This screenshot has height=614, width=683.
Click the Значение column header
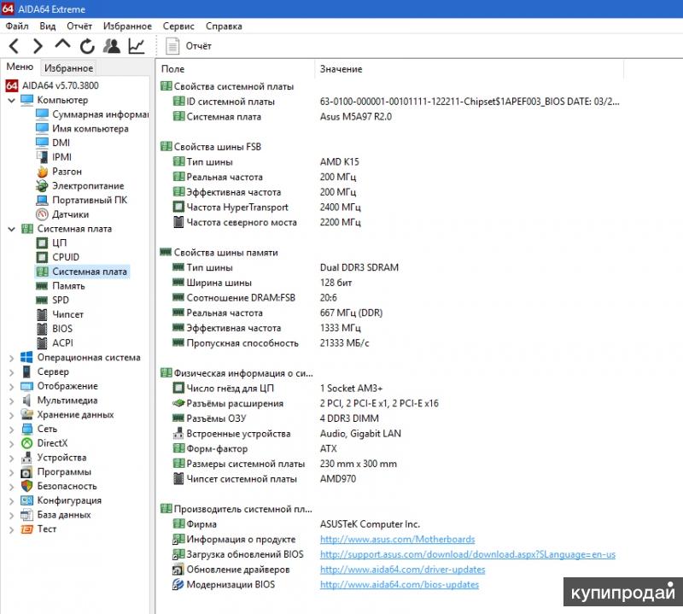(x=341, y=69)
